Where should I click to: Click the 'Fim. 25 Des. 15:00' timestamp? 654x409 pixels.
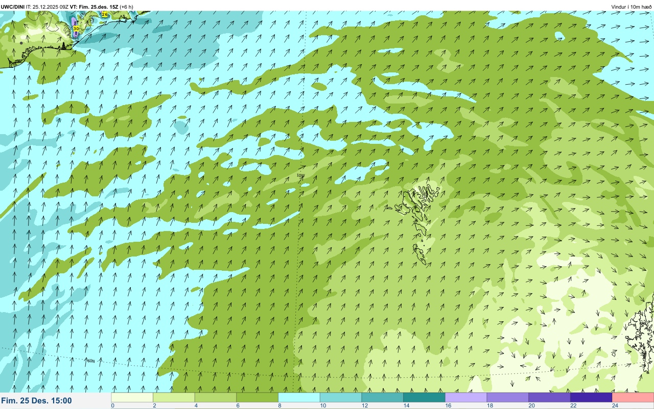tap(36, 401)
